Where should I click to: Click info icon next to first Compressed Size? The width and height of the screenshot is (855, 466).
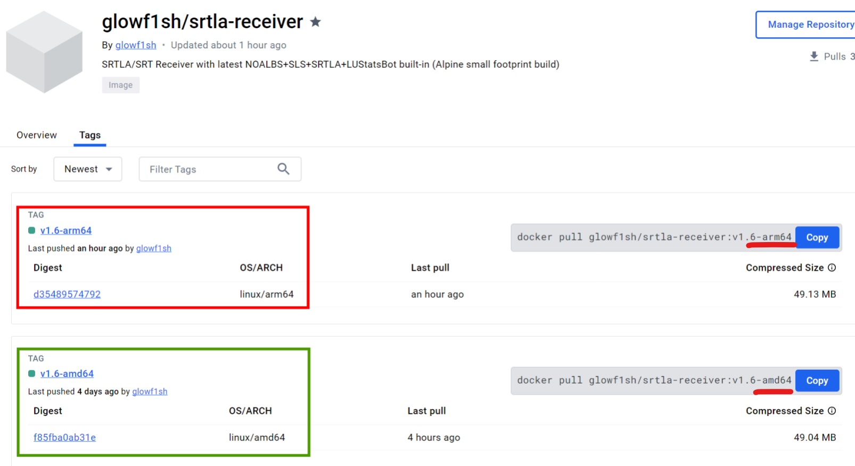point(832,268)
